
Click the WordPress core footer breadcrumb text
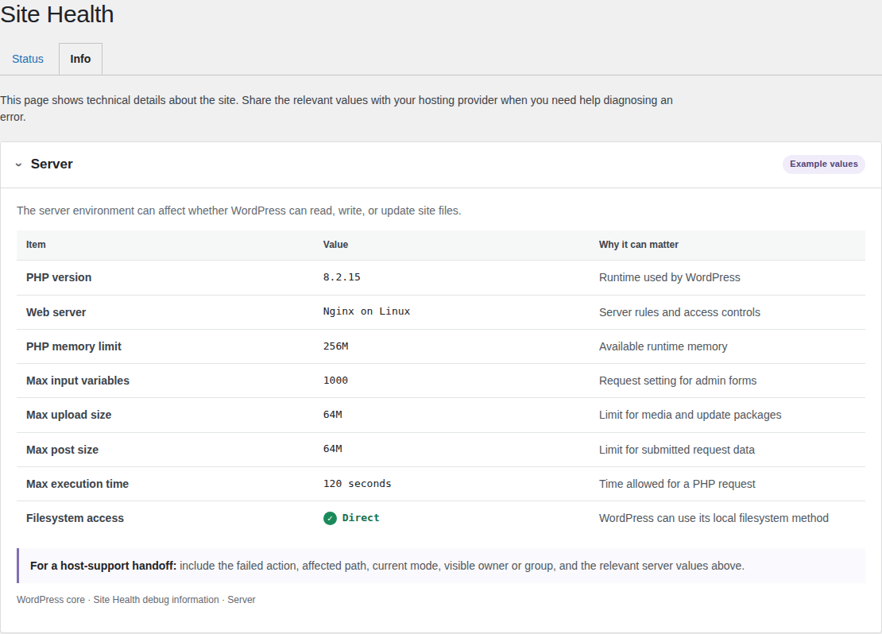pyautogui.click(x=136, y=600)
